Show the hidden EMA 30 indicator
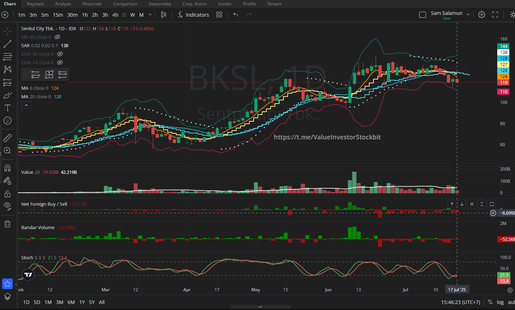The height and width of the screenshot is (310, 515). [x=60, y=54]
